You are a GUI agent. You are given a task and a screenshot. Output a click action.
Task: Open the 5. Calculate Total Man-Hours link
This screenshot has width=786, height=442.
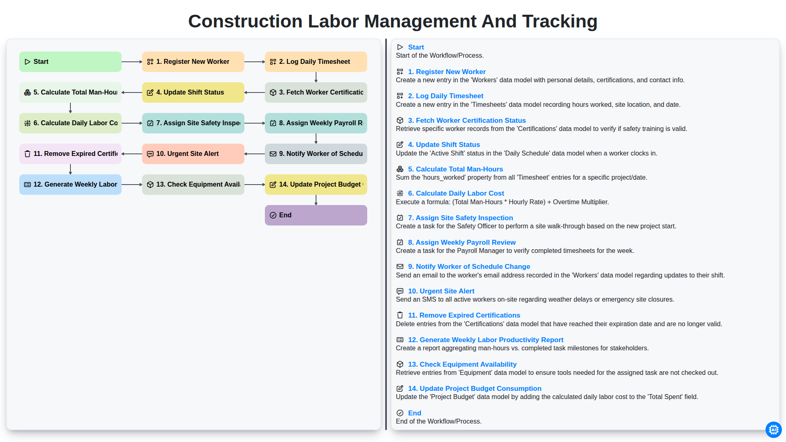coord(455,169)
